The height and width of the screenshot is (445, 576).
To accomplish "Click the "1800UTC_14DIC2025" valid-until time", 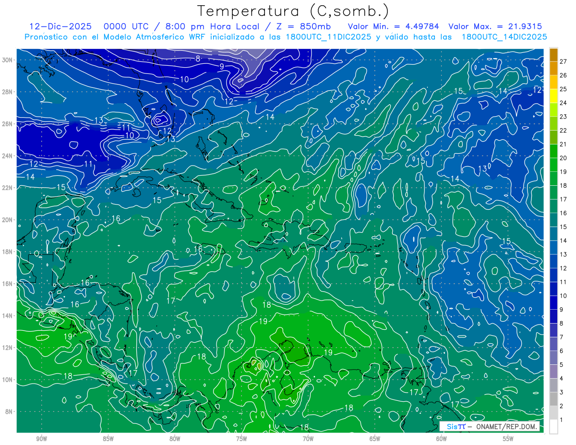I will coord(504,37).
